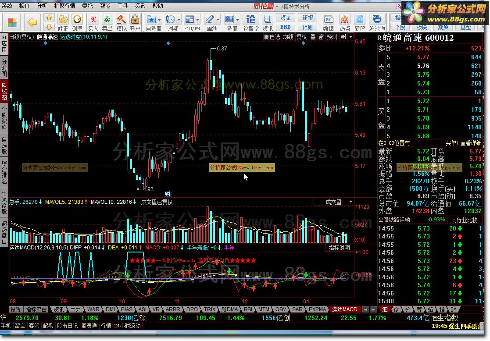The width and height of the screenshot is (490, 341).
Task: Open 24小时滚动 news in the status bar
Action: pos(128,326)
